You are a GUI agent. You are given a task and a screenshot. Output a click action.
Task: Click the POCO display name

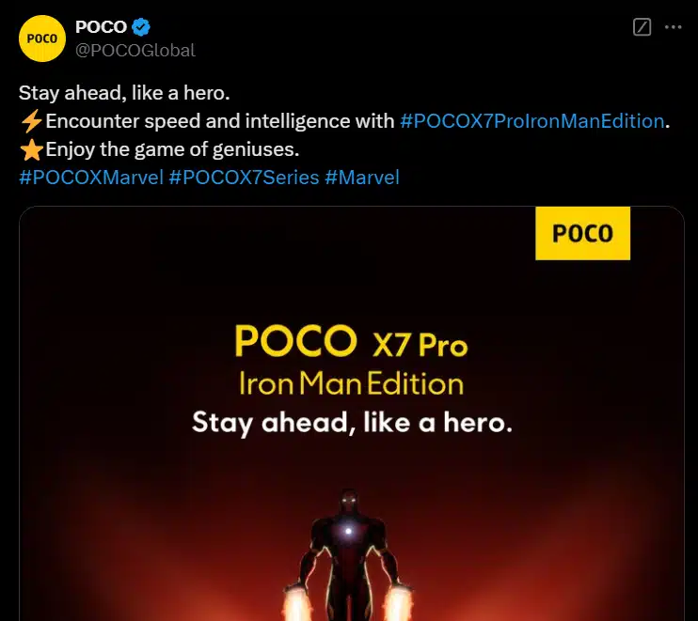coord(101,27)
